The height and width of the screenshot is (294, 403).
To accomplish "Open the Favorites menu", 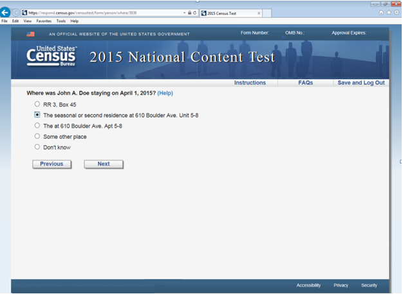I will (x=44, y=21).
